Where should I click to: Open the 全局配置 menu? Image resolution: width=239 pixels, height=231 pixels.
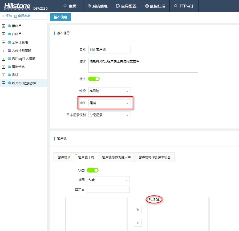[x=126, y=6]
